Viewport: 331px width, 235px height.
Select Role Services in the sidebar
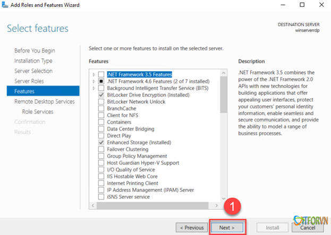pos(37,111)
